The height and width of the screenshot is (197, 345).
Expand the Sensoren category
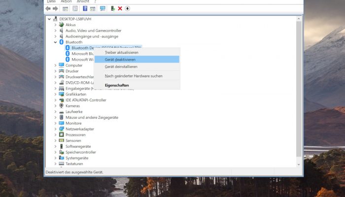(x=55, y=140)
